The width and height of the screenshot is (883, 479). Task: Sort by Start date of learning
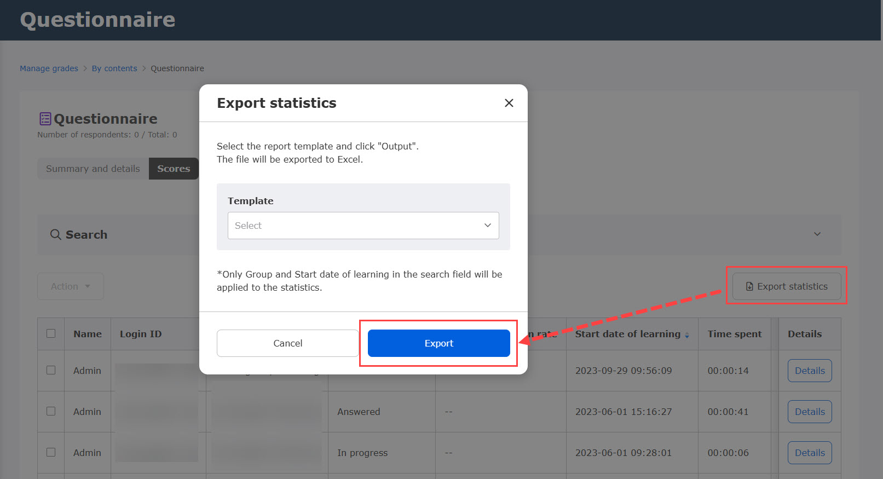tap(686, 334)
